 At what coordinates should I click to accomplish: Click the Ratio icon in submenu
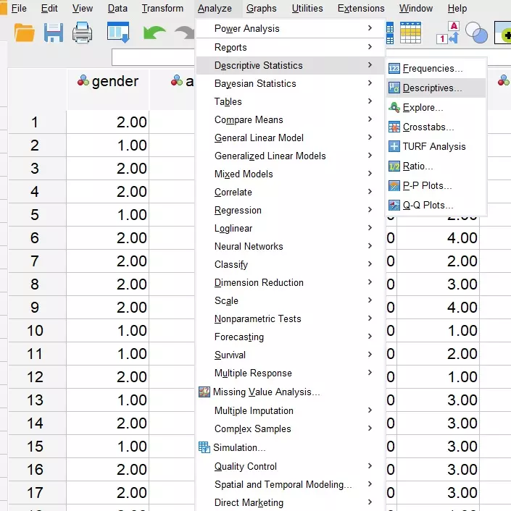(394, 166)
